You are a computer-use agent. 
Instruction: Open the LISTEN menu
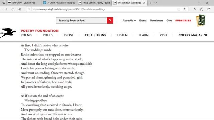122,35
